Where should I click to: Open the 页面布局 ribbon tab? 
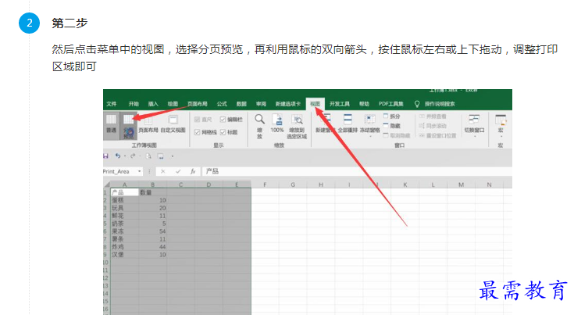pyautogui.click(x=198, y=104)
